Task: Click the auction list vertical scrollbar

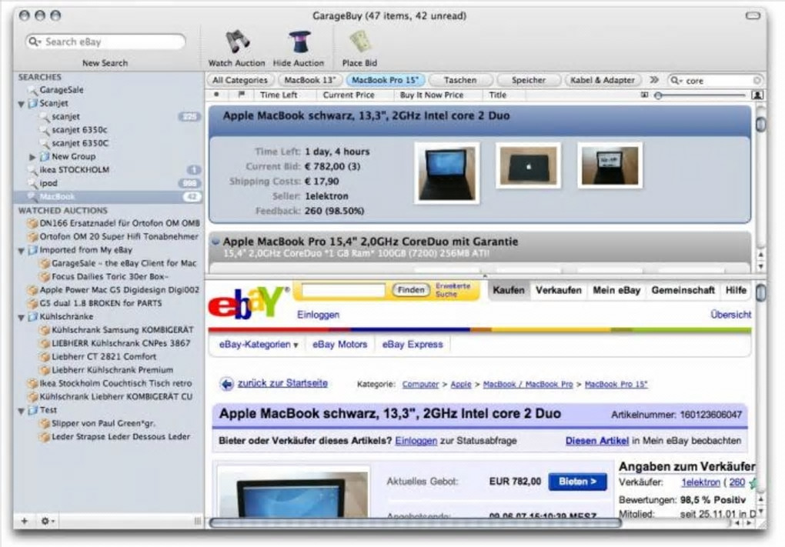Action: pyautogui.click(x=760, y=124)
